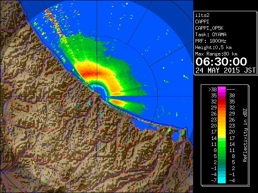The height and width of the screenshot is (193, 258).
Task: Click the 'ilts2' label in the info box
Action: tap(202, 15)
